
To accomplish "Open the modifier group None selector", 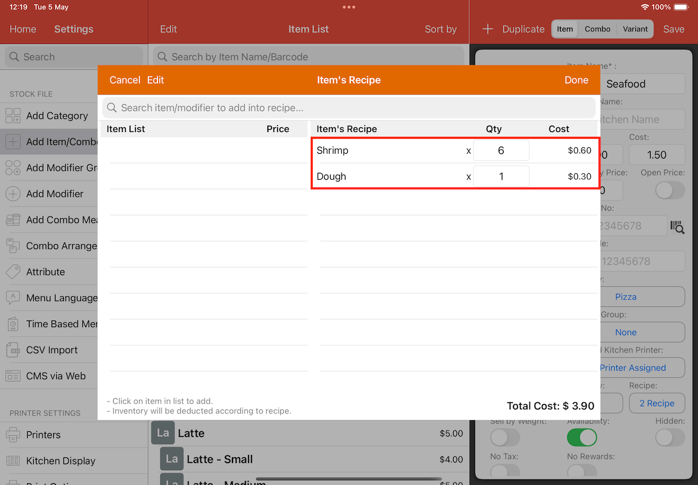I will [642, 332].
